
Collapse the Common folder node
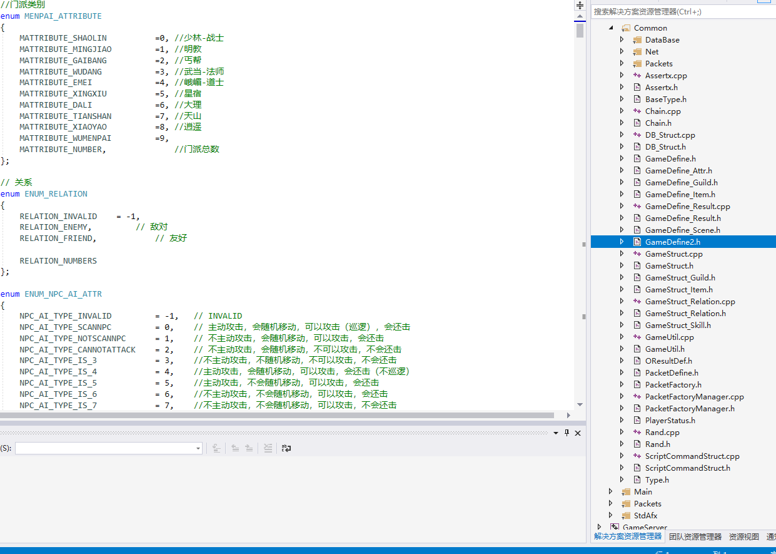(x=611, y=28)
